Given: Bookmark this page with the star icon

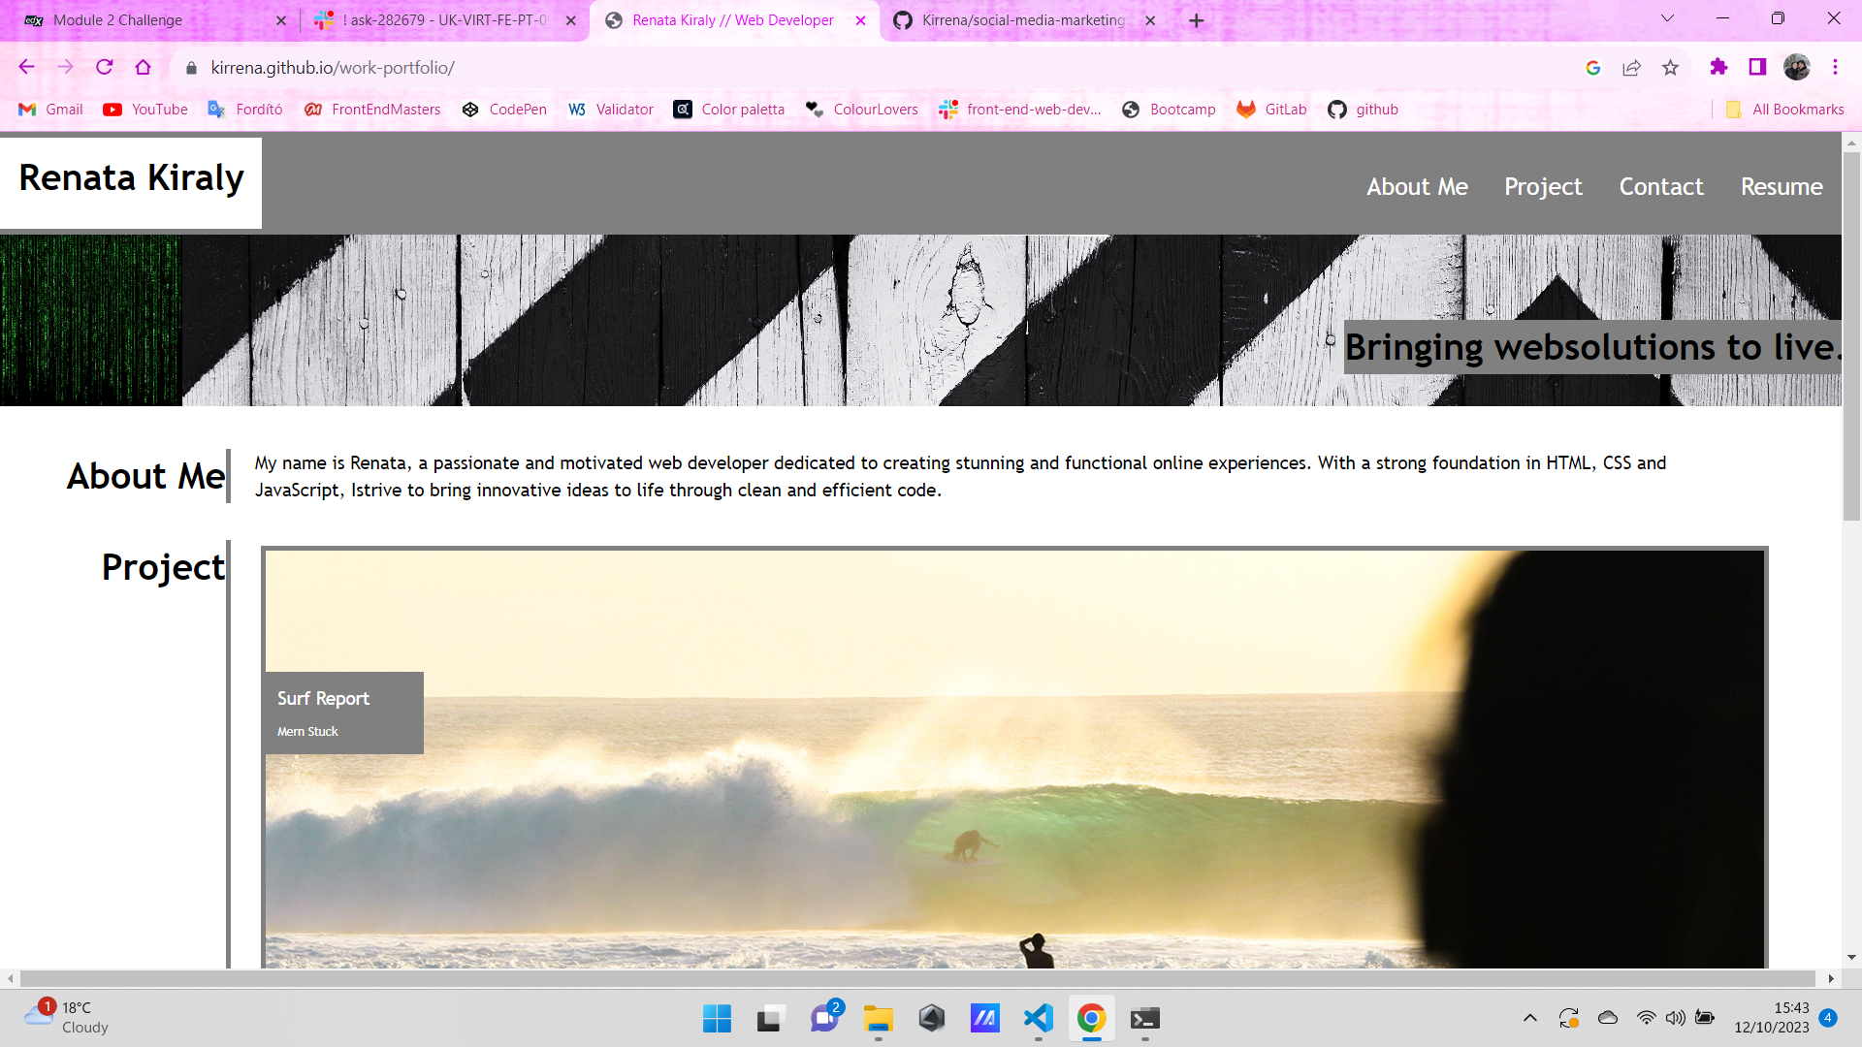Looking at the screenshot, I should pos(1670,67).
